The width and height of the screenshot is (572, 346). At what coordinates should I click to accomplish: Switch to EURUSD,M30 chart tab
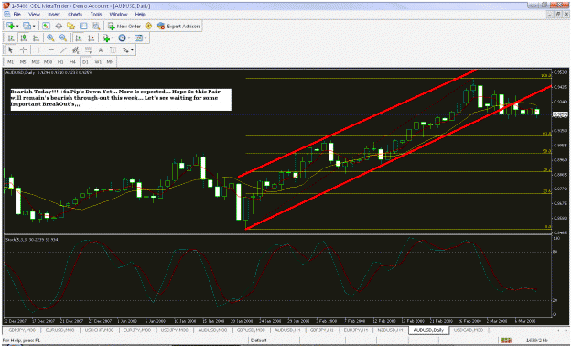(x=59, y=330)
